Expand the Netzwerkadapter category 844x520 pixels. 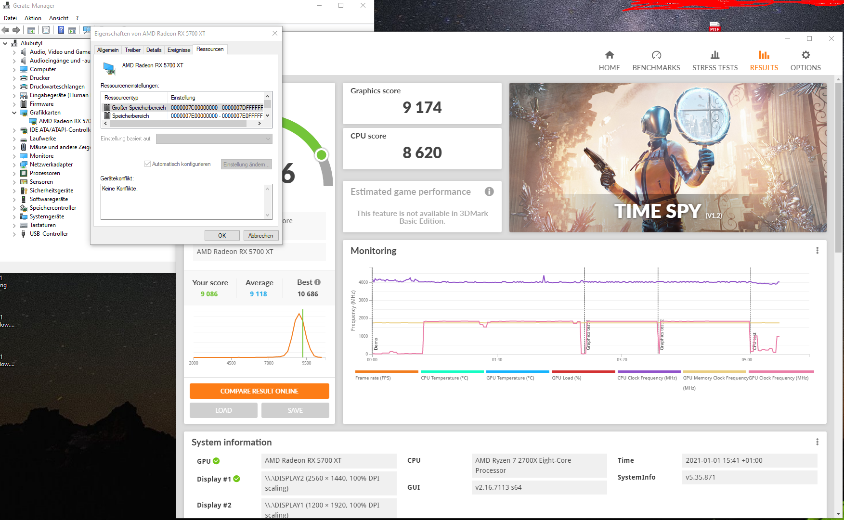(14, 165)
